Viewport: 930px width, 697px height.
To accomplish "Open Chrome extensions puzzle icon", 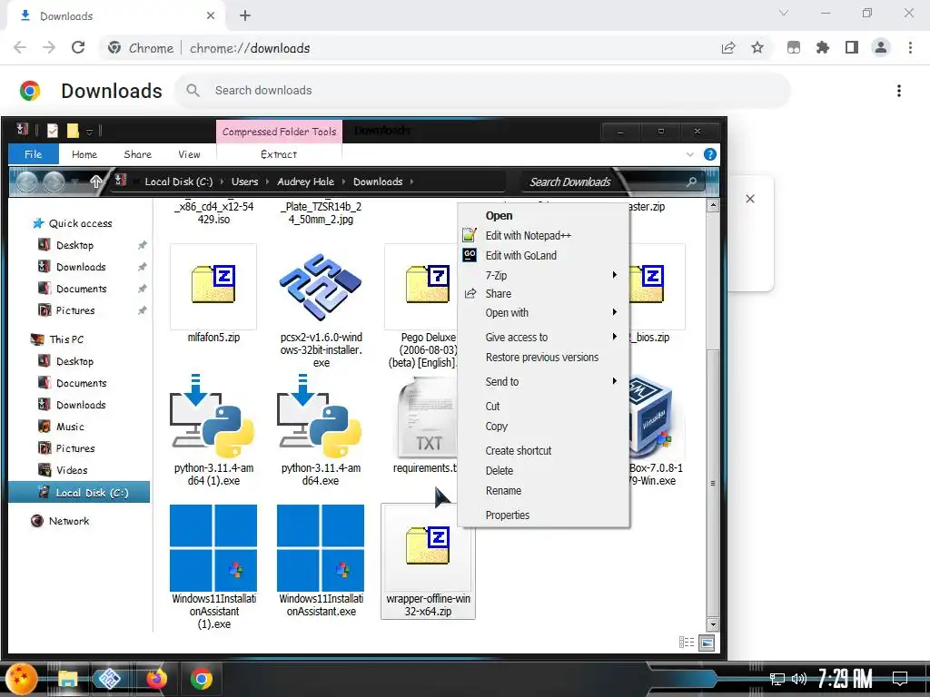I will coord(823,48).
